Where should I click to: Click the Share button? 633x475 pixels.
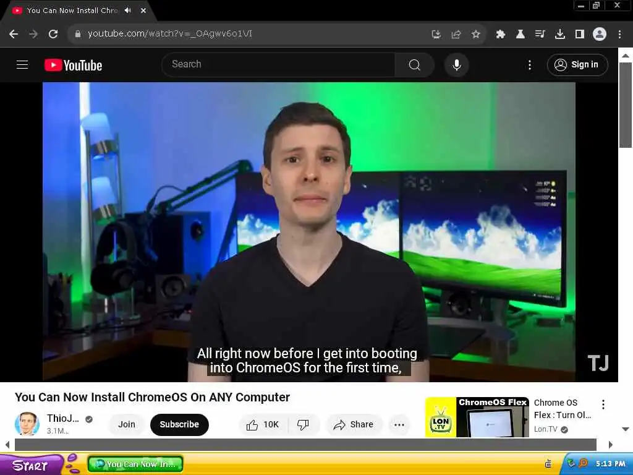pos(354,424)
